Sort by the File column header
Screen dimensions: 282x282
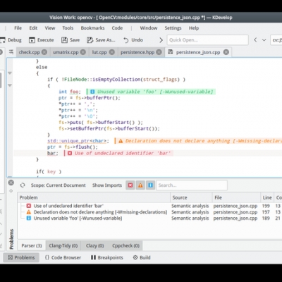coord(236,197)
